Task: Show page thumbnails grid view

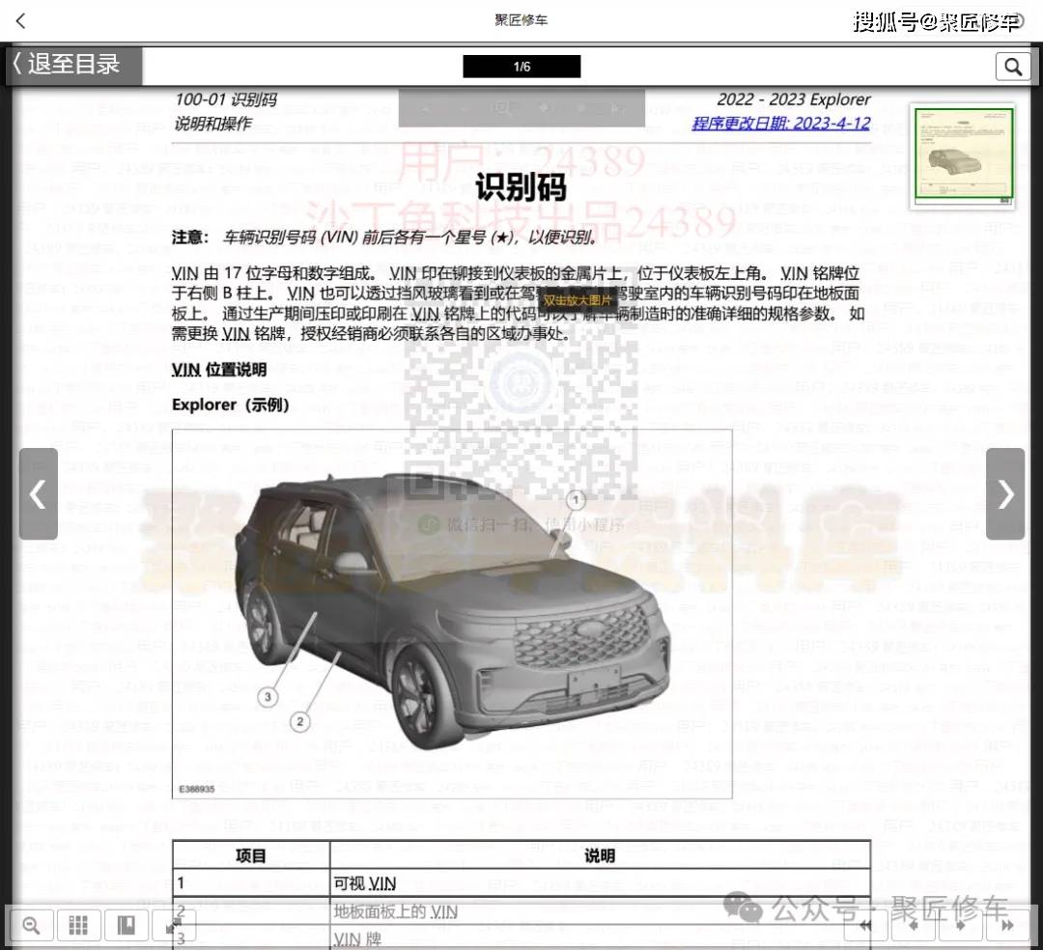Action: pos(79,926)
